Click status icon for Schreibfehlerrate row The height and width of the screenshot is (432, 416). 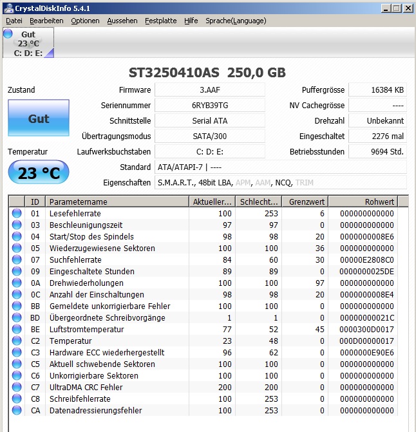[17, 399]
